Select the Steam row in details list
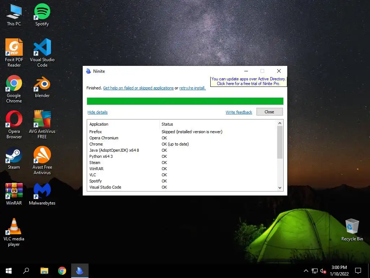370x278 pixels. pyautogui.click(x=182, y=163)
